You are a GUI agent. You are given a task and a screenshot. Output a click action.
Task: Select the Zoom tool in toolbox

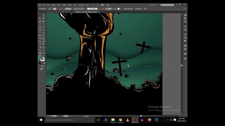point(44,53)
